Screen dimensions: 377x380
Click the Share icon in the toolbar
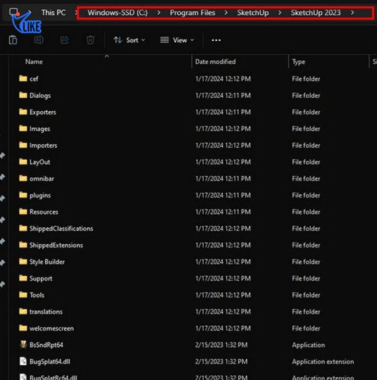[64, 40]
